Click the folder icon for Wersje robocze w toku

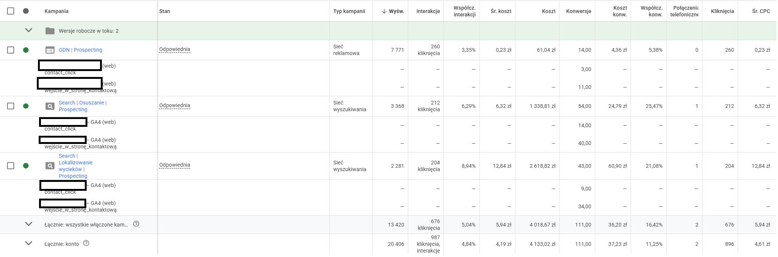(50, 31)
